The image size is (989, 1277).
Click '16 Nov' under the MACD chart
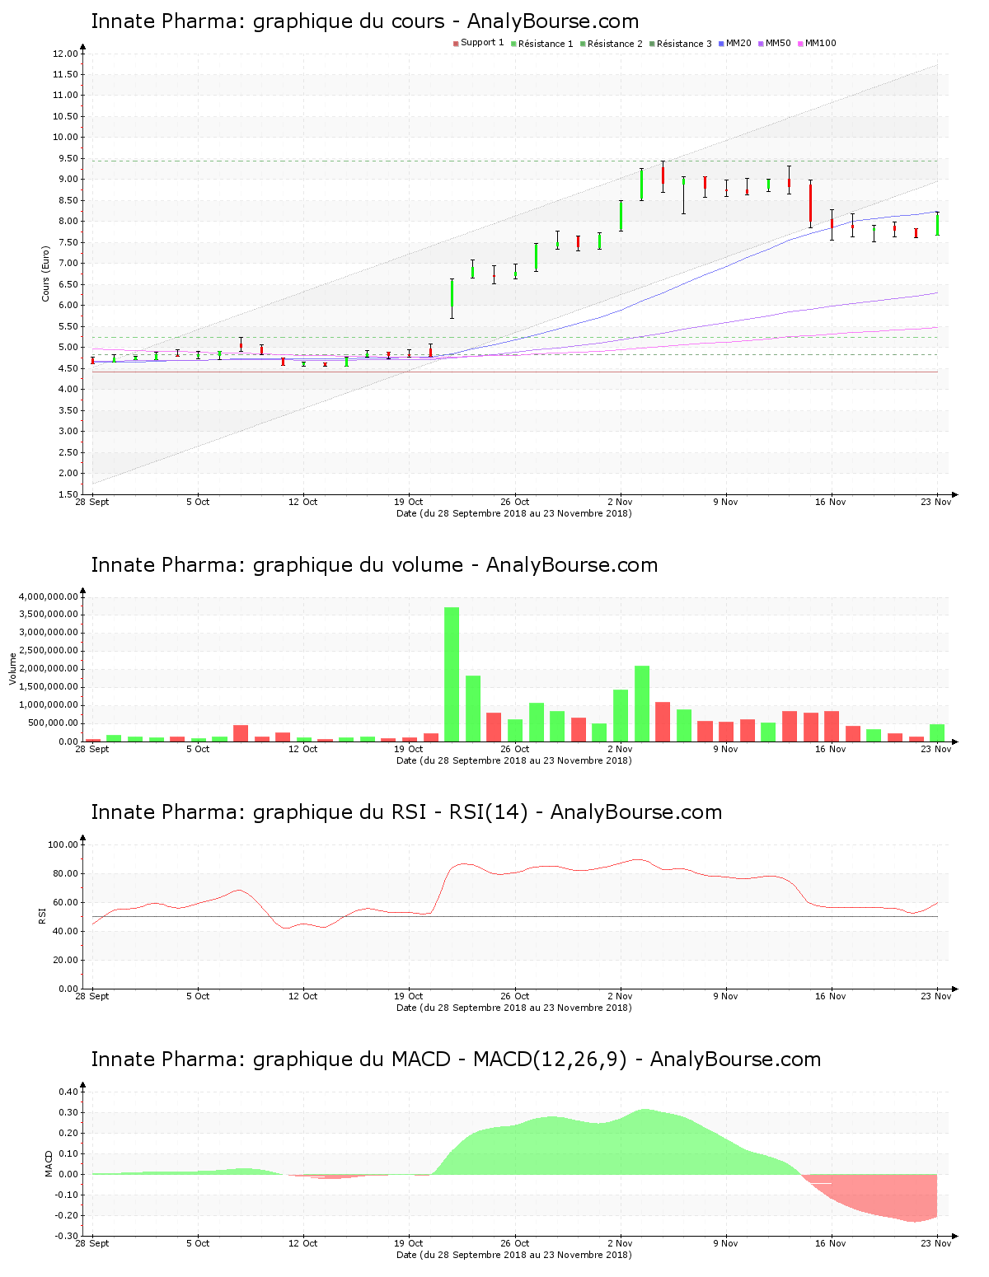click(831, 1243)
